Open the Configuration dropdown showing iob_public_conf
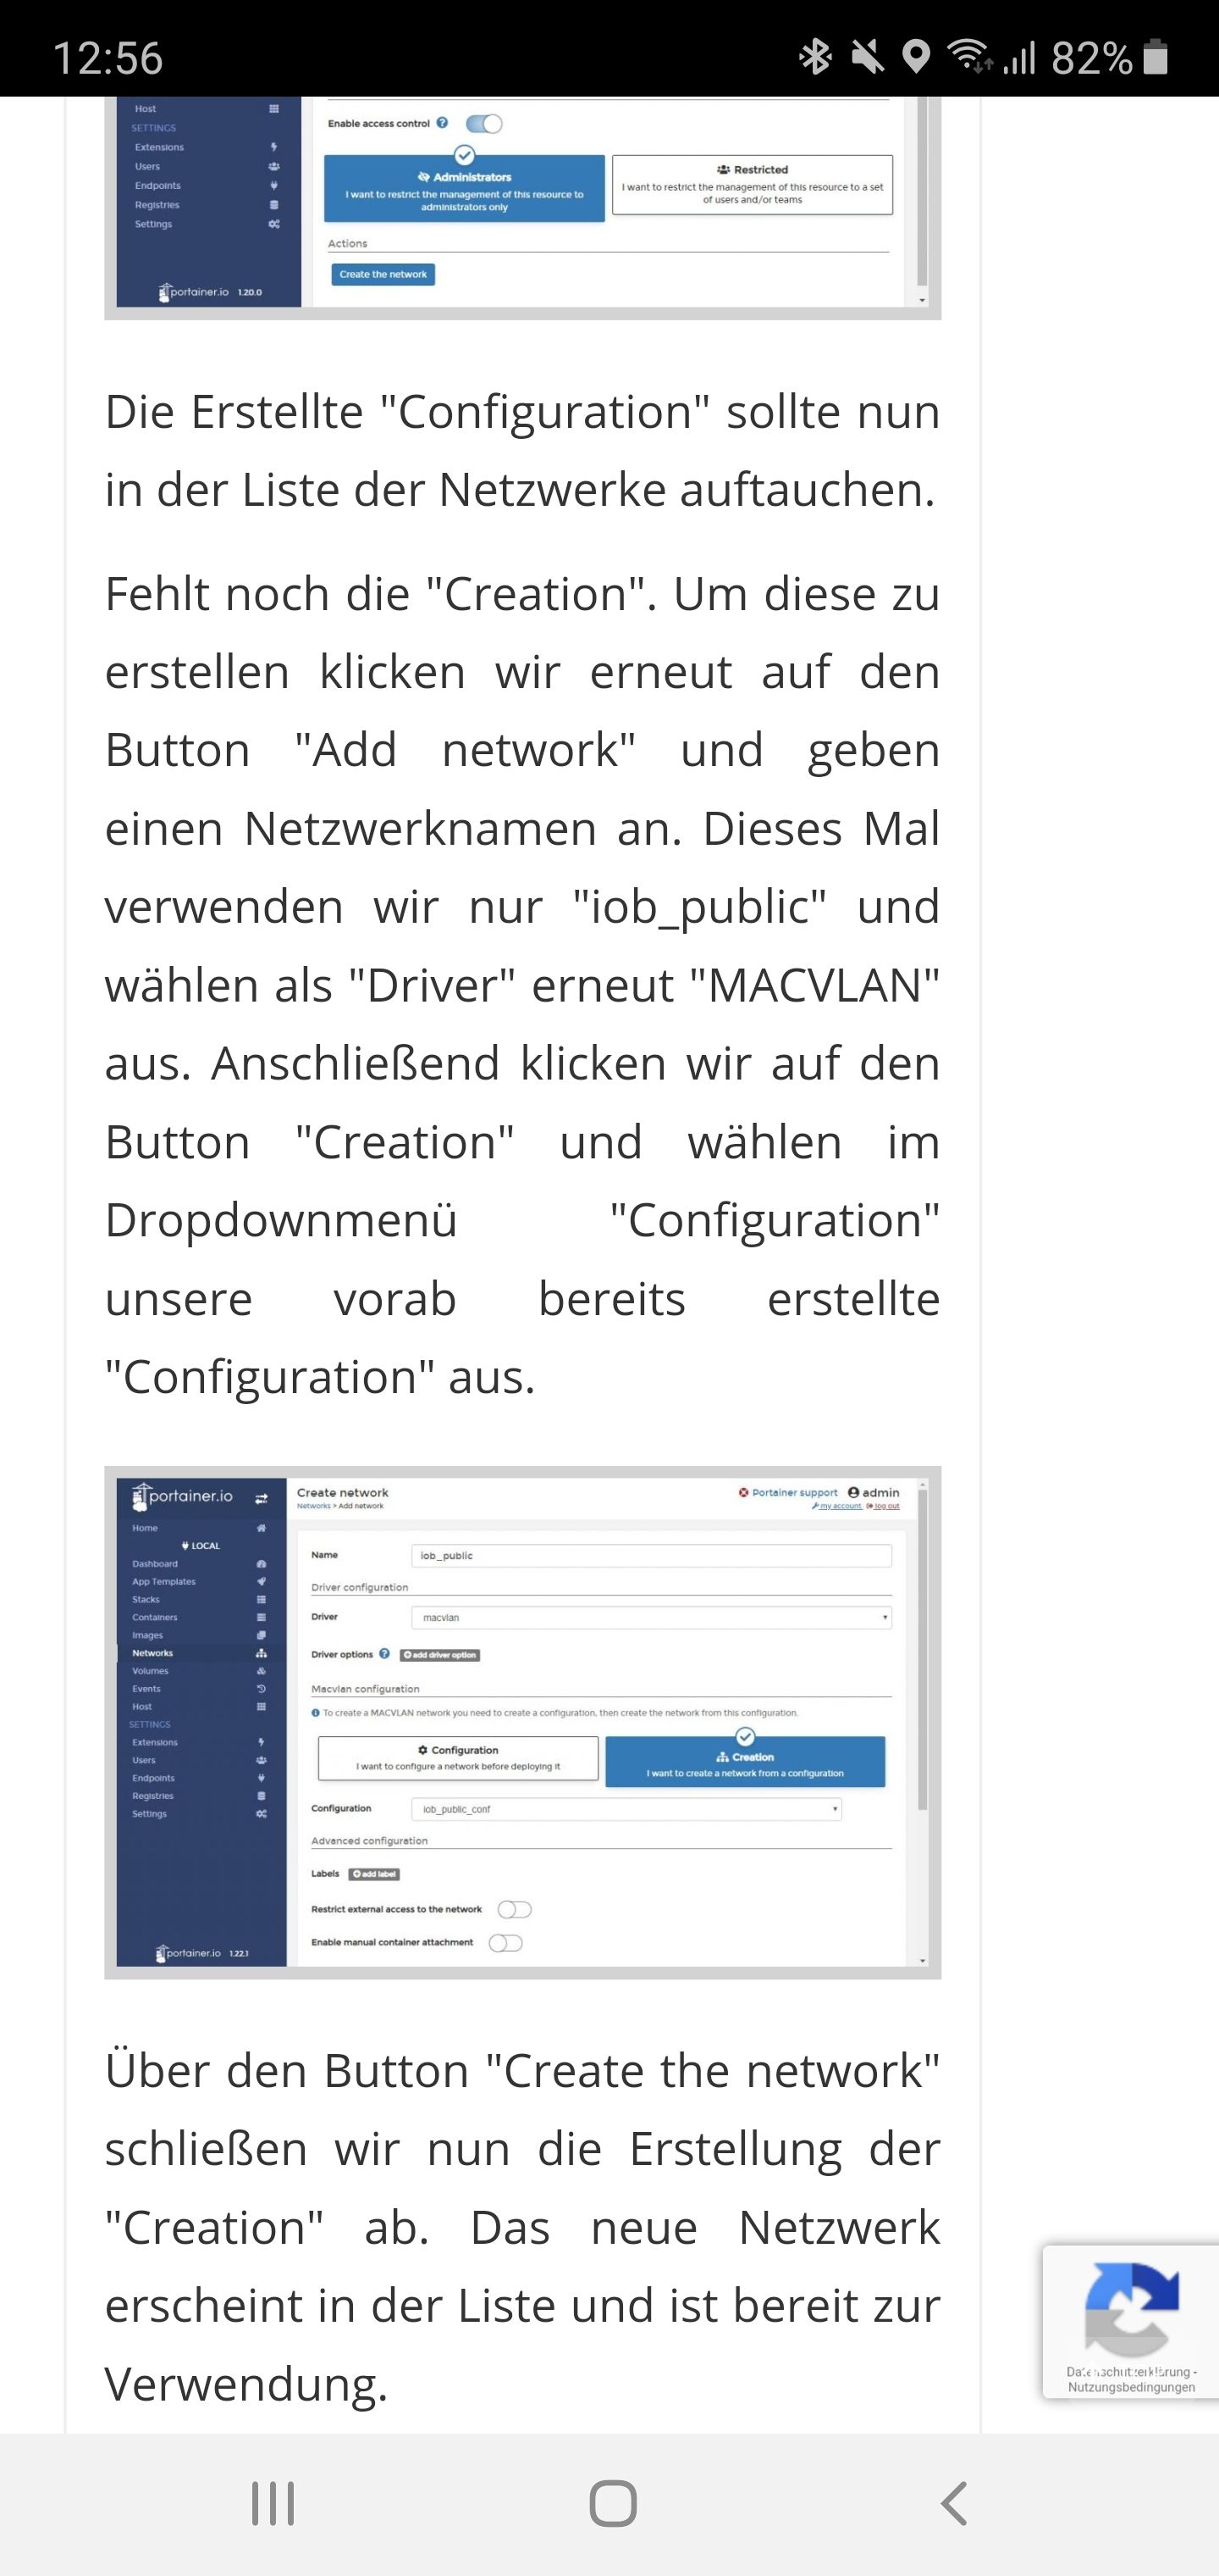 [626, 1809]
